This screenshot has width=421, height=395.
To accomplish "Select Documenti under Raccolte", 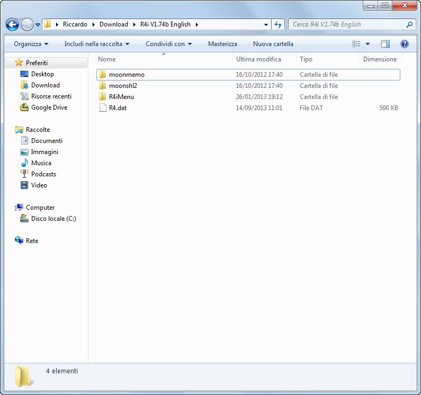I will (x=47, y=141).
